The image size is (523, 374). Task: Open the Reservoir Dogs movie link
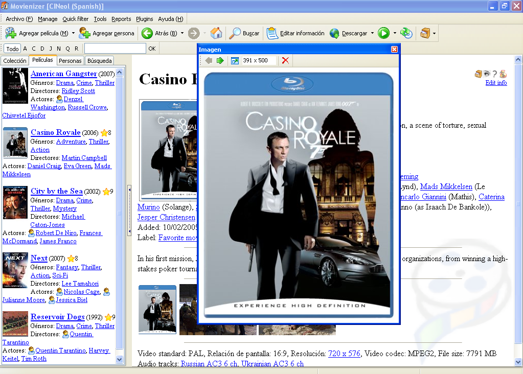pyautogui.click(x=57, y=317)
